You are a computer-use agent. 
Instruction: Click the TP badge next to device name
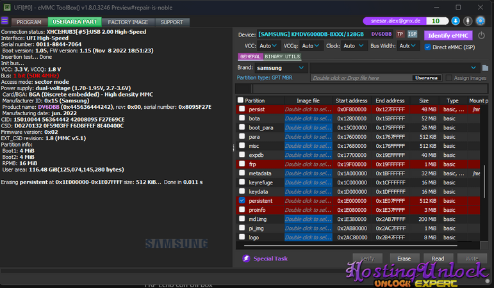(x=400, y=34)
